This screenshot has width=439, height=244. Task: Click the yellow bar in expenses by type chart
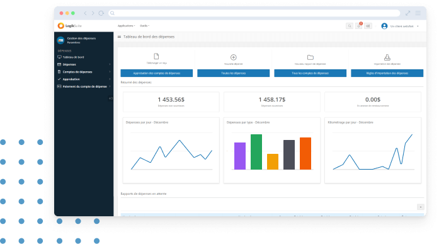(x=273, y=161)
